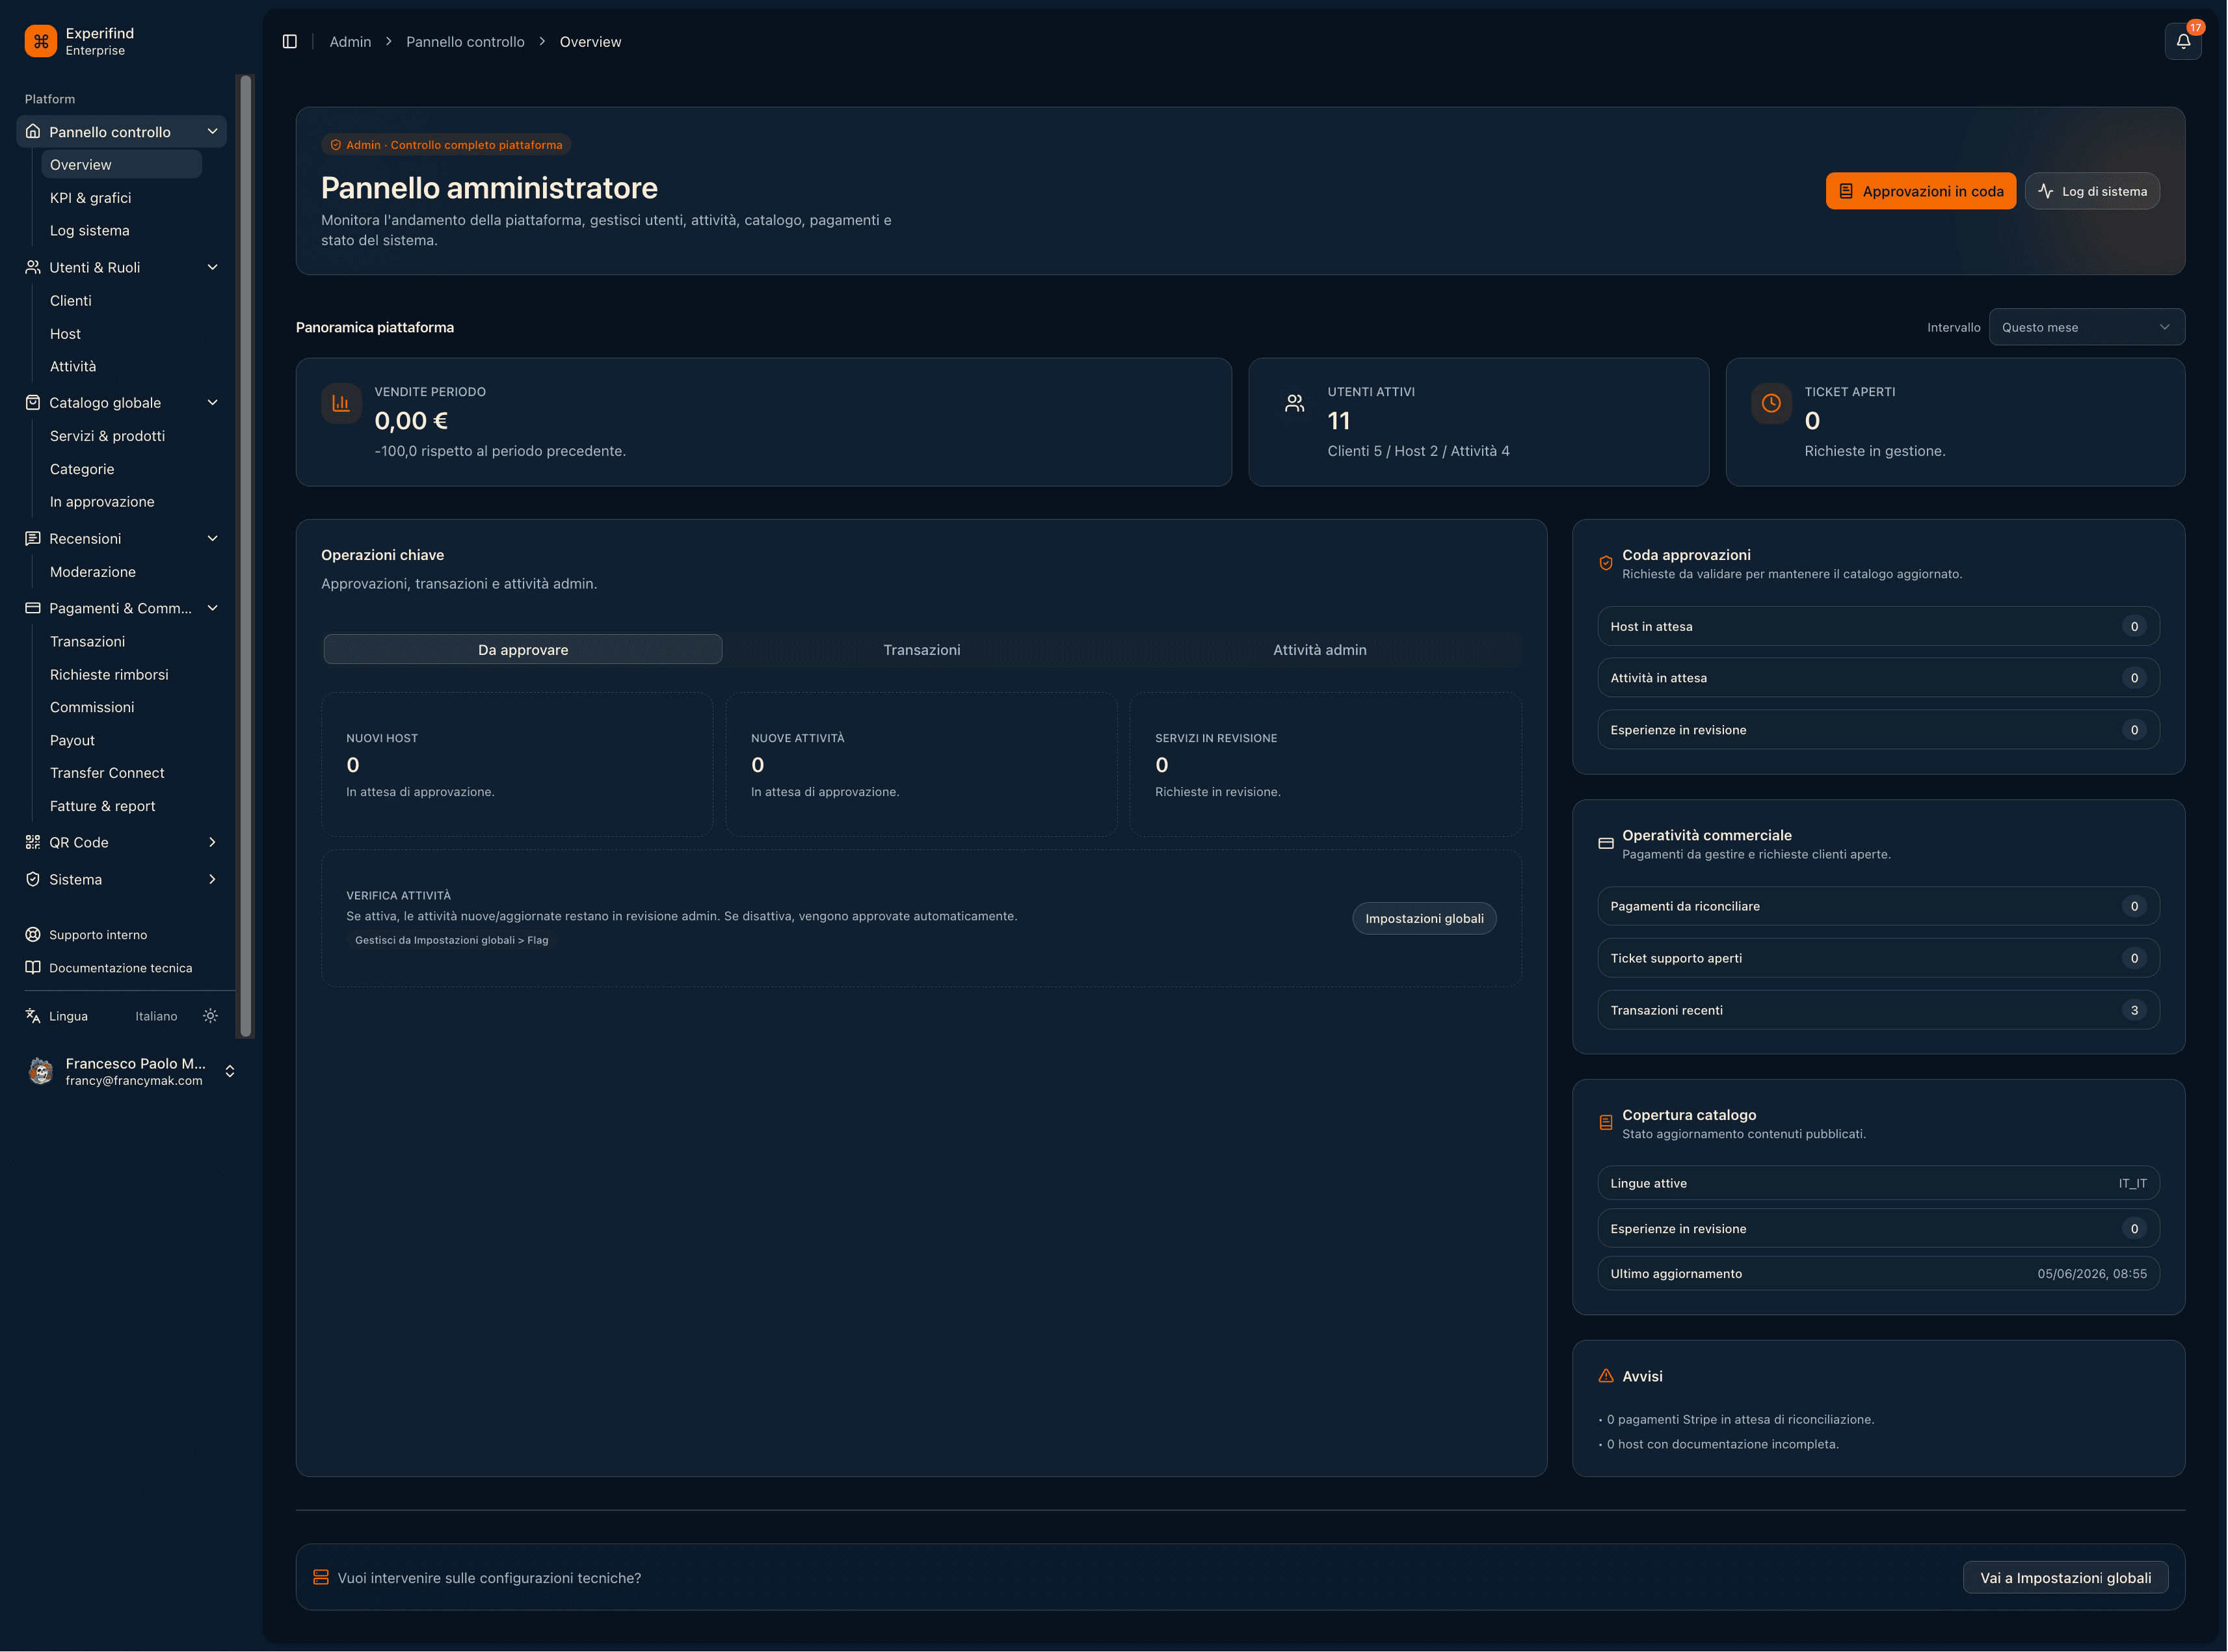Expand the QR Code chevron
The width and height of the screenshot is (2228, 1652).
(x=212, y=842)
